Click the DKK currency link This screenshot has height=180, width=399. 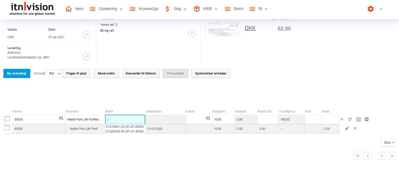(250, 28)
